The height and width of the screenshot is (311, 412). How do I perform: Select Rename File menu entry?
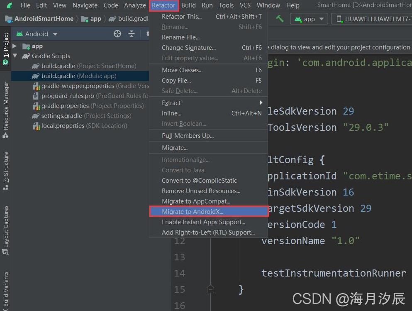209,37
